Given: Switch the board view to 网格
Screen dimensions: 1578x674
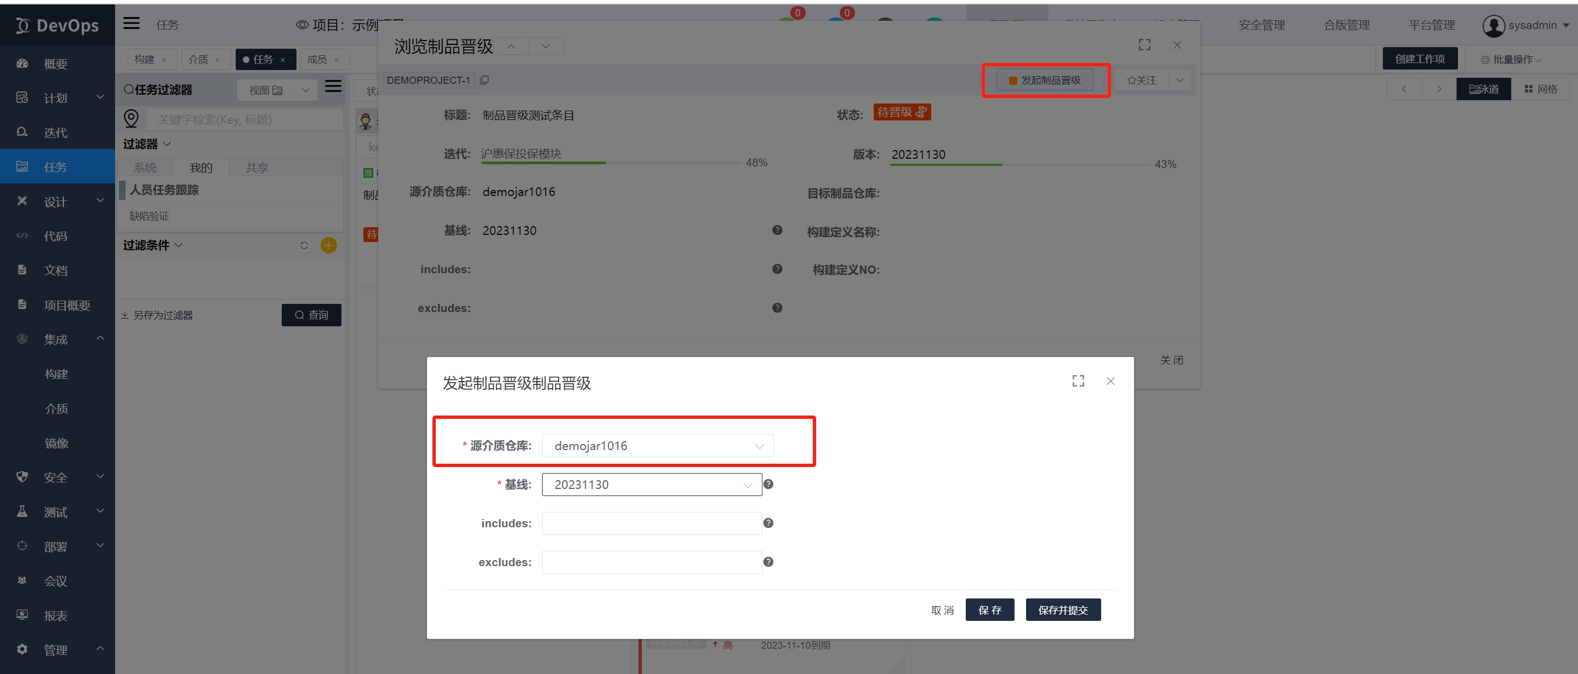Looking at the screenshot, I should pos(1541,88).
